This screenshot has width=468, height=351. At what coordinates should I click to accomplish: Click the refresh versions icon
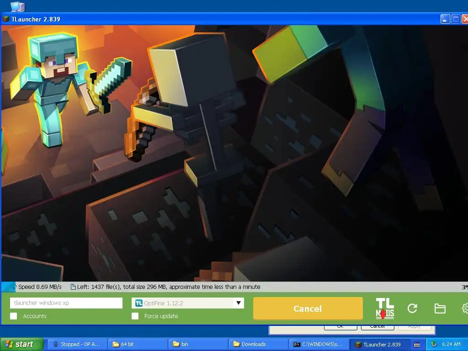tap(412, 308)
